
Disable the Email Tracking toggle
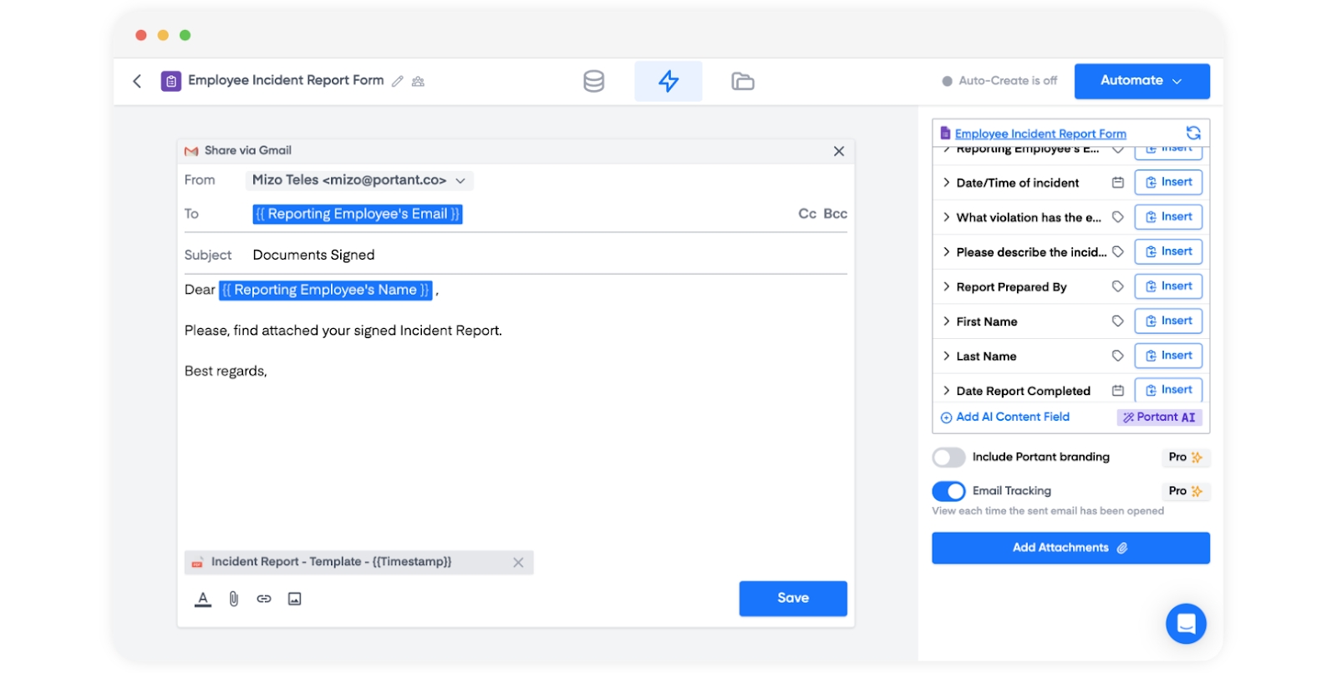(949, 491)
